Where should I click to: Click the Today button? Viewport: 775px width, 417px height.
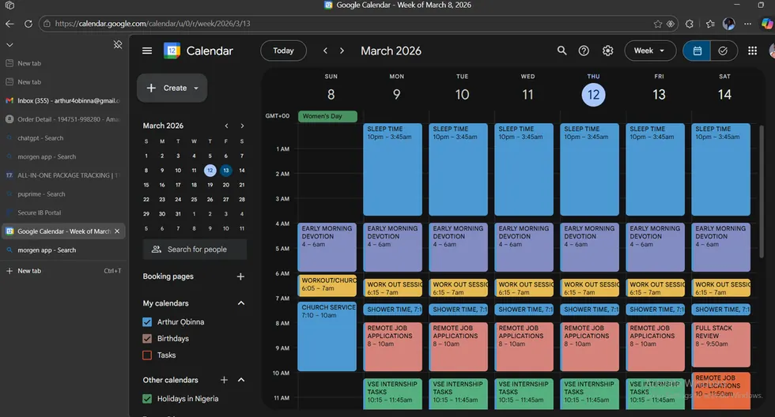tap(283, 51)
